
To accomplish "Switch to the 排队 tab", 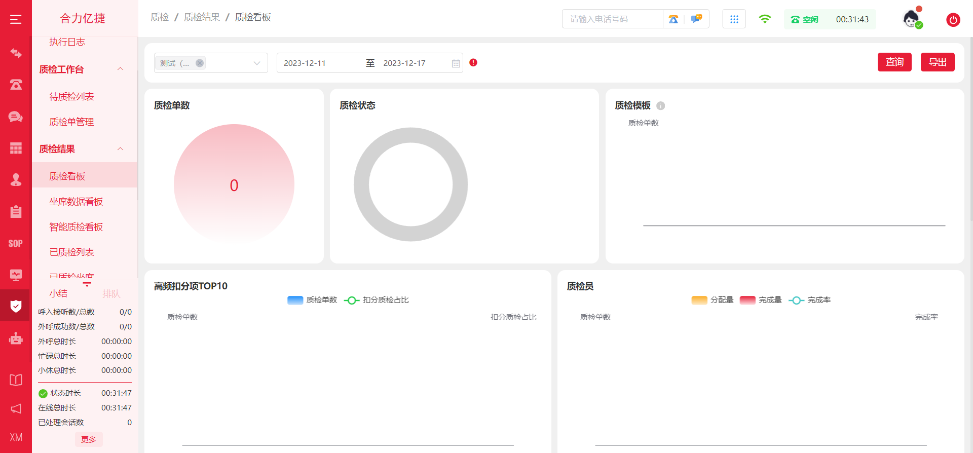I will 111,294.
